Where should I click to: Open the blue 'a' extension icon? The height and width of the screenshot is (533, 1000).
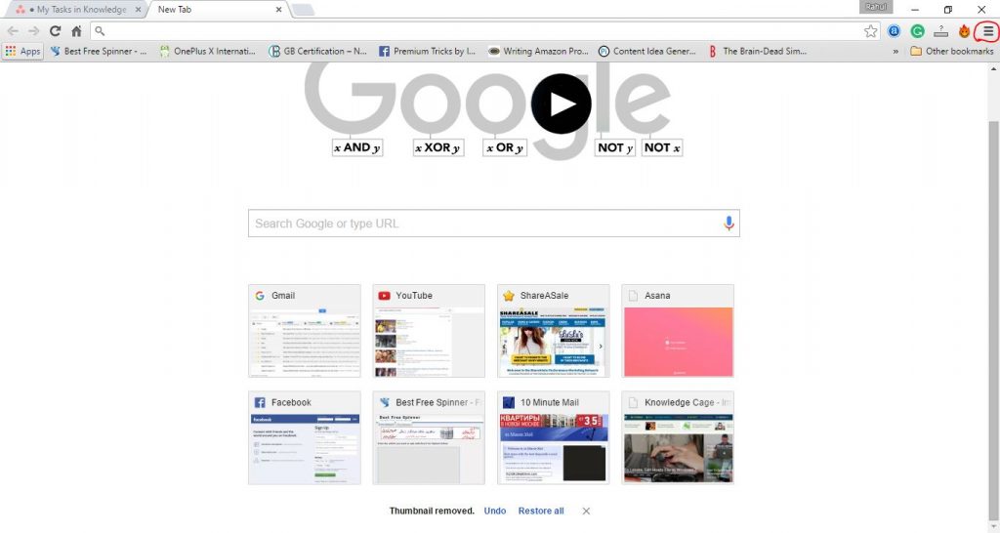coord(895,31)
